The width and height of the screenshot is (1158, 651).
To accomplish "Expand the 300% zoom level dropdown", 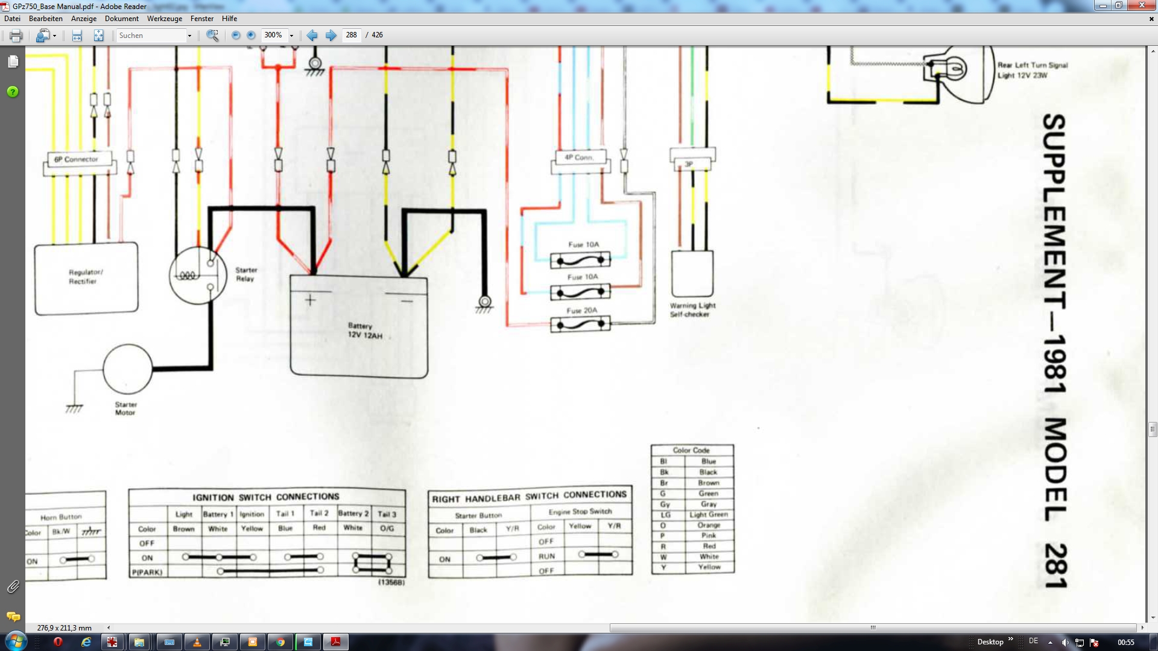I will coord(291,36).
